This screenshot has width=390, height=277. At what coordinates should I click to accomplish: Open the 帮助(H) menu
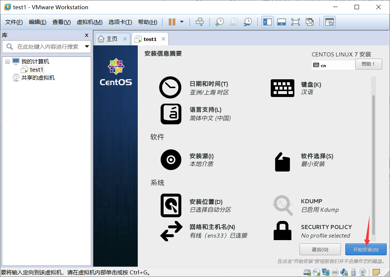(147, 22)
